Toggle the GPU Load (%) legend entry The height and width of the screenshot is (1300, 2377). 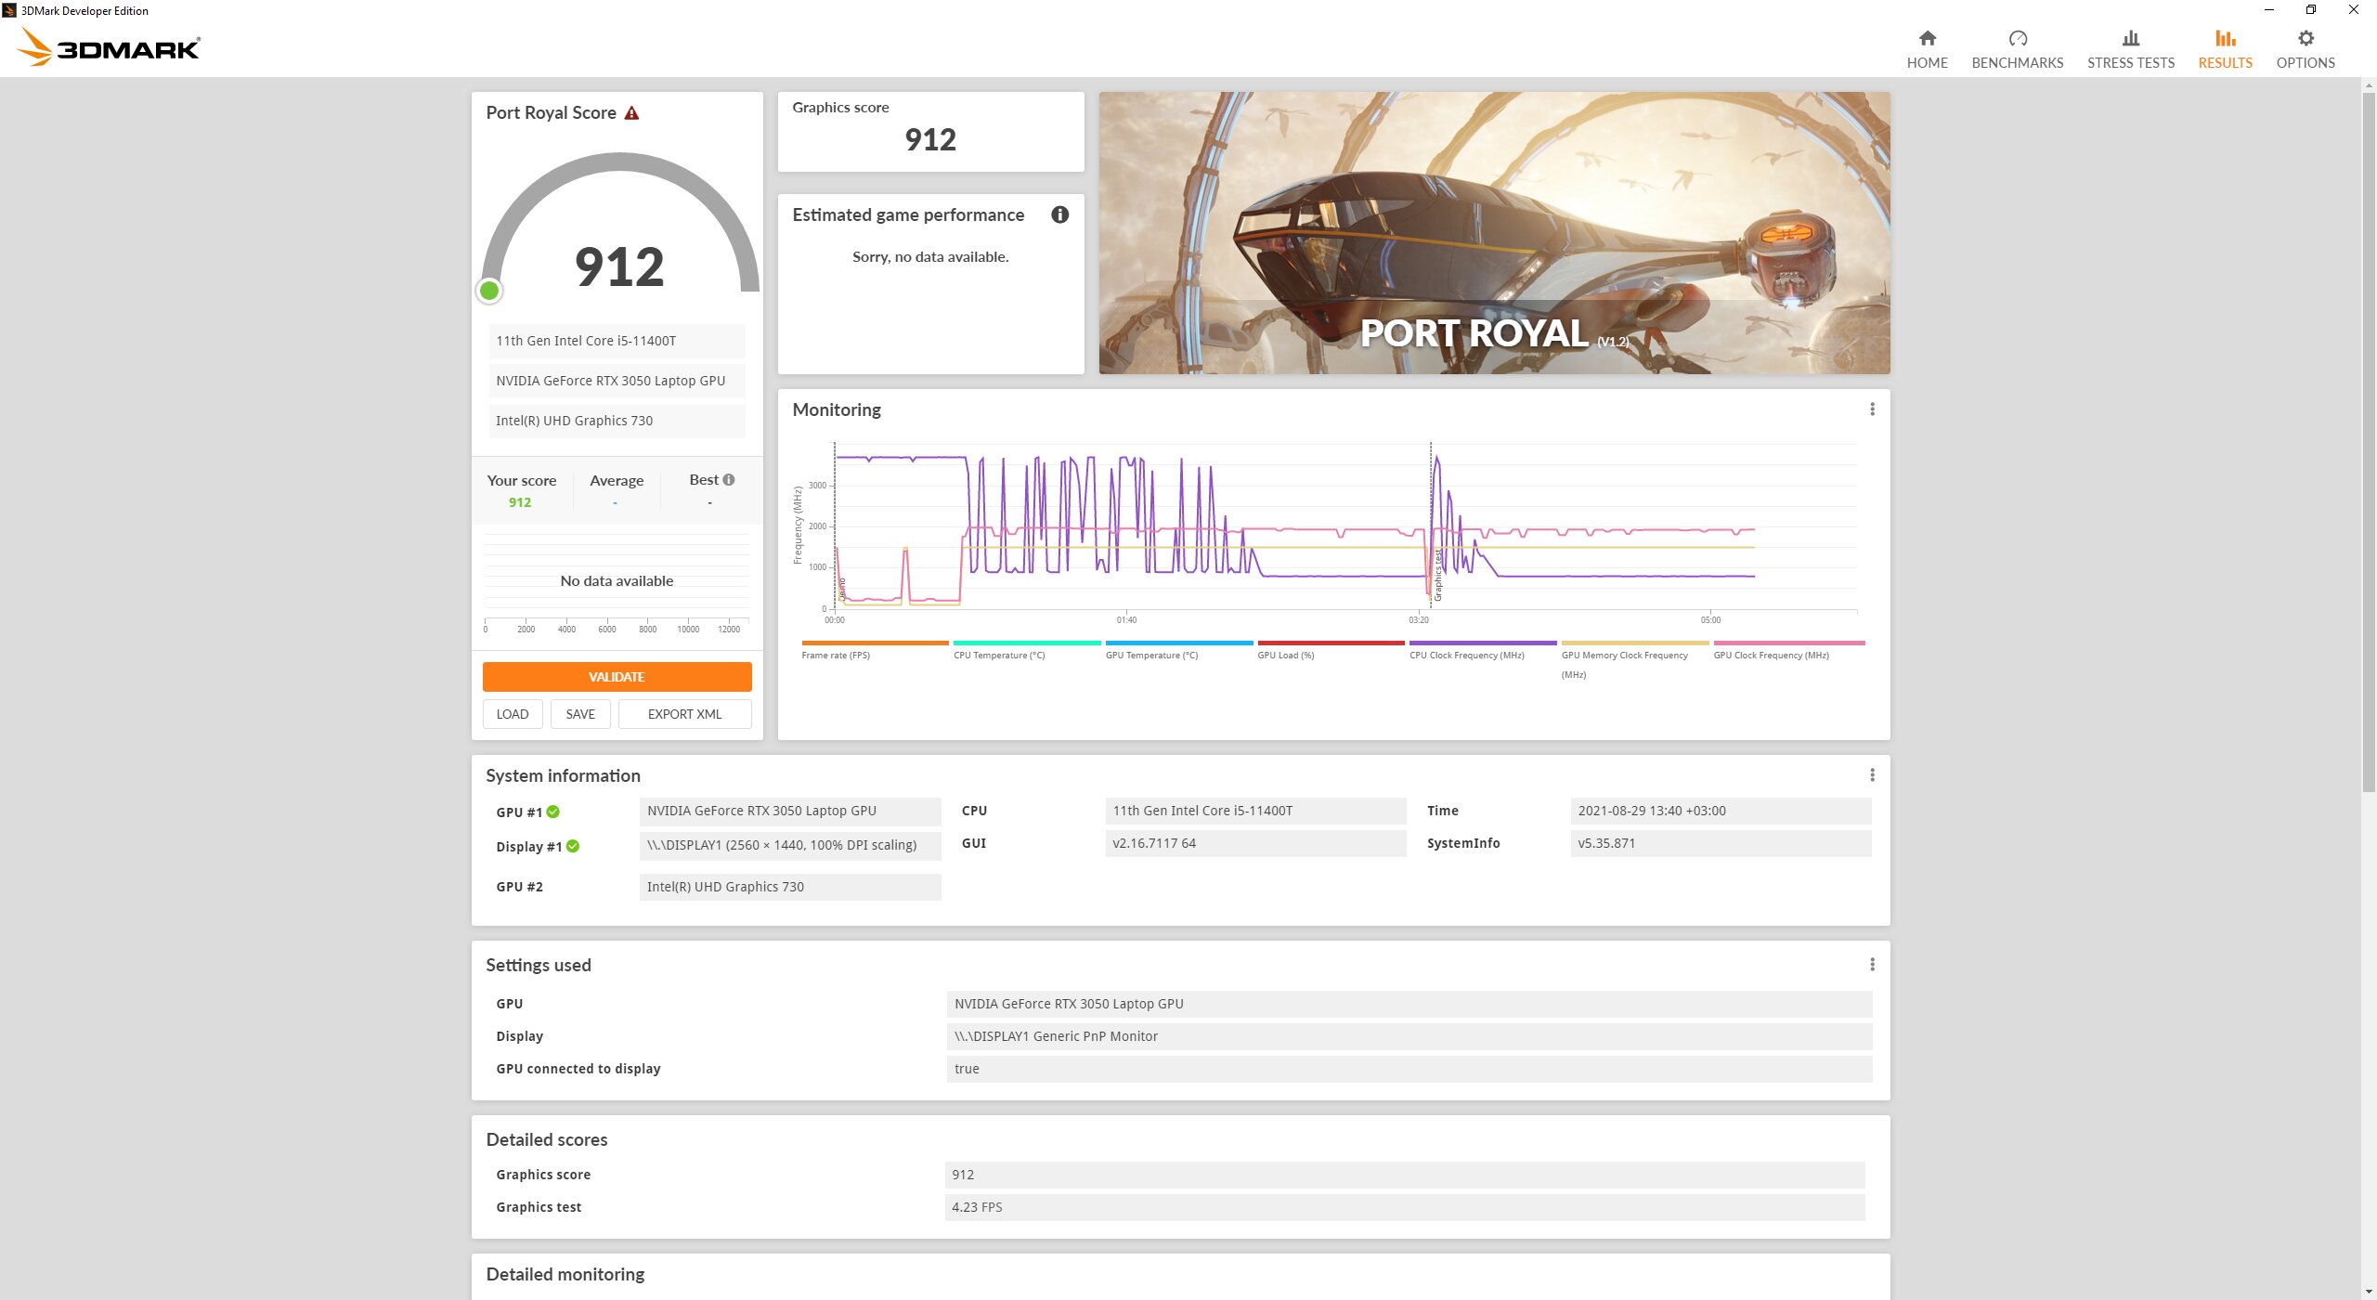point(1331,651)
